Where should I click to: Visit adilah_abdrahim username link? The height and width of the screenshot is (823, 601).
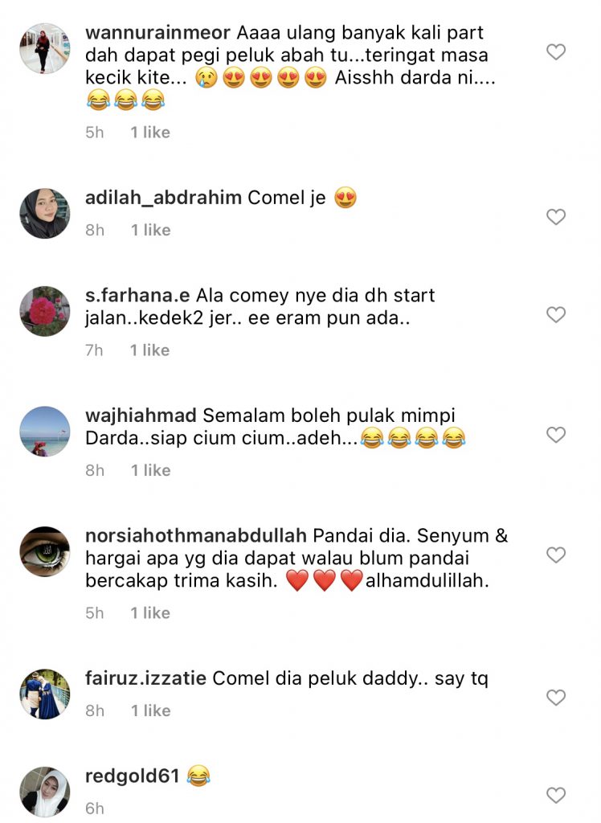point(163,198)
